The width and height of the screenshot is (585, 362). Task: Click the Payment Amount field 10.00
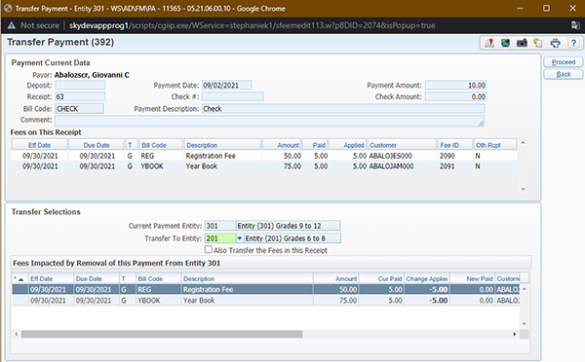click(456, 86)
